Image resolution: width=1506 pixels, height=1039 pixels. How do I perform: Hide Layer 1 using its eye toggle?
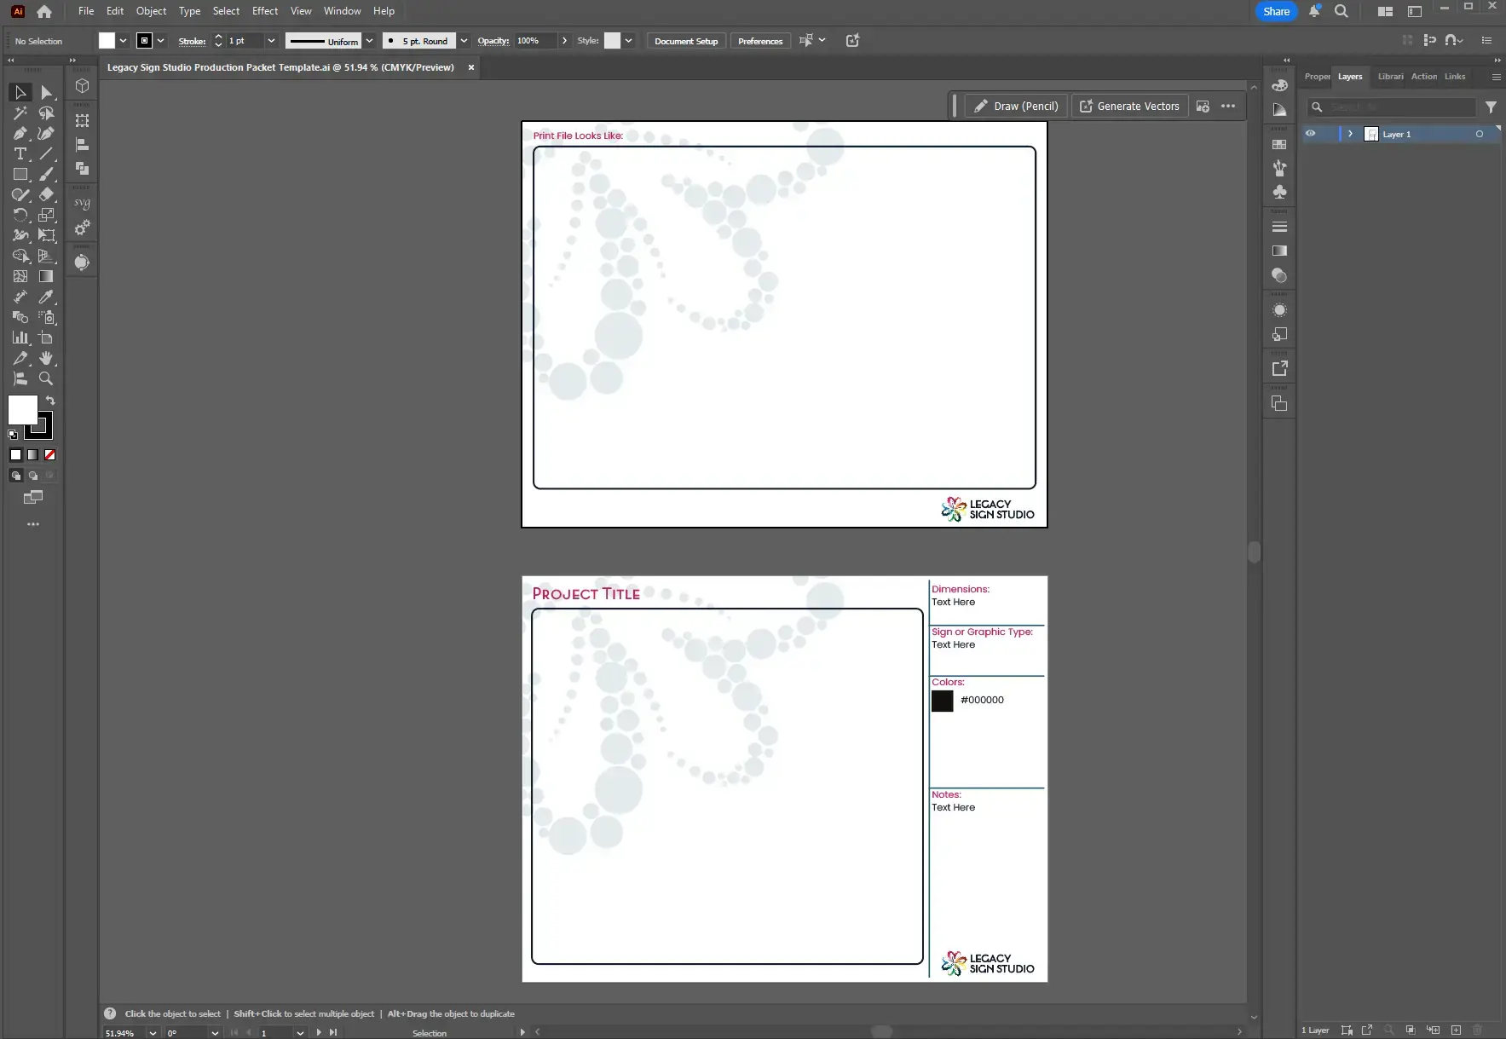(x=1310, y=134)
